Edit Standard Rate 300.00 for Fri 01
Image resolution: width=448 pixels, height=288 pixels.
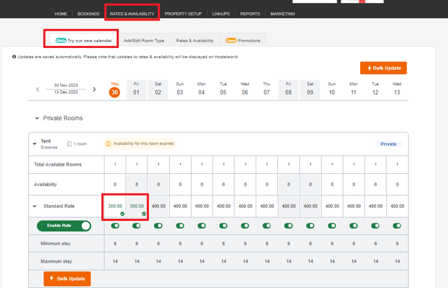137,206
